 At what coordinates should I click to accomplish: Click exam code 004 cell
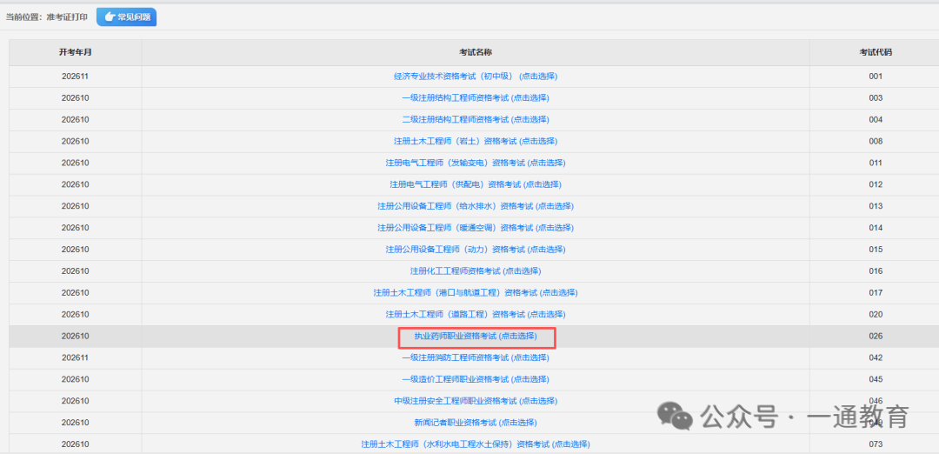(875, 119)
